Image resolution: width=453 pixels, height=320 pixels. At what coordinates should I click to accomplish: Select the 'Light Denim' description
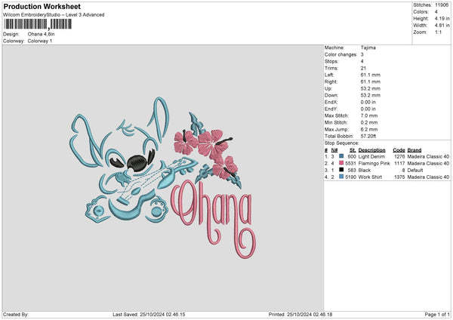(x=371, y=156)
